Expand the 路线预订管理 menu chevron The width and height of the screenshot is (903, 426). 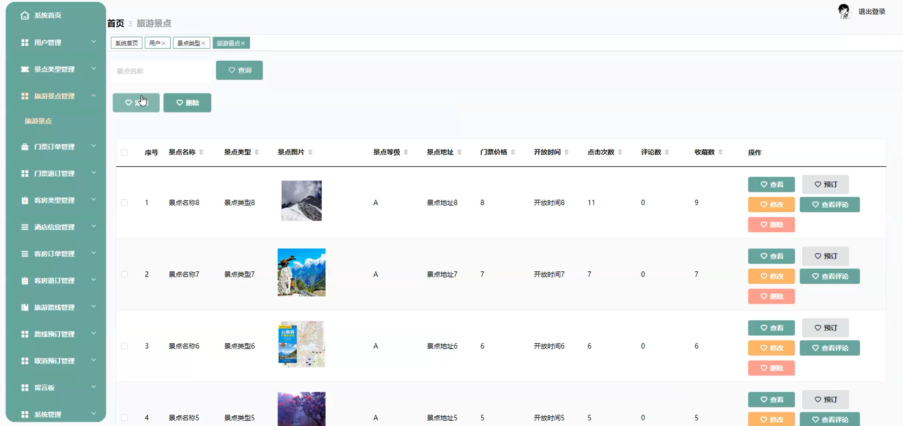pos(94,333)
